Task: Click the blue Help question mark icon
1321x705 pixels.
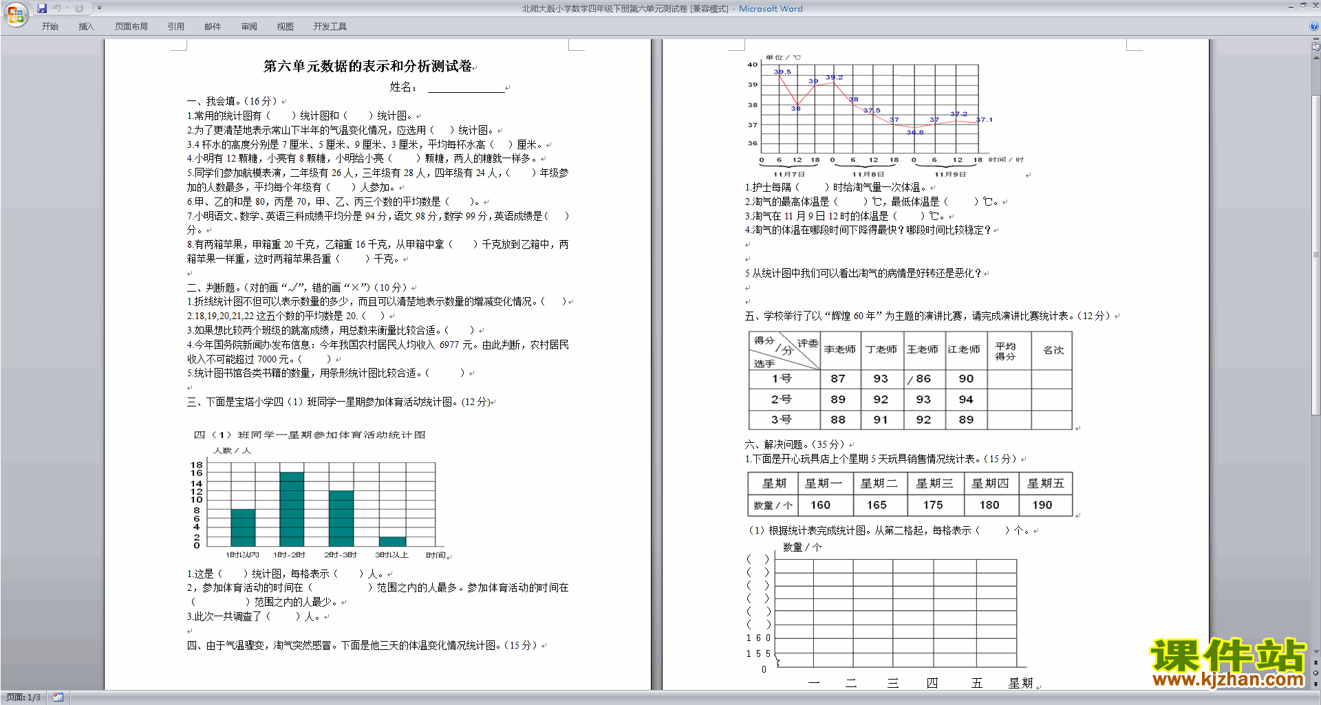Action: tap(1314, 26)
